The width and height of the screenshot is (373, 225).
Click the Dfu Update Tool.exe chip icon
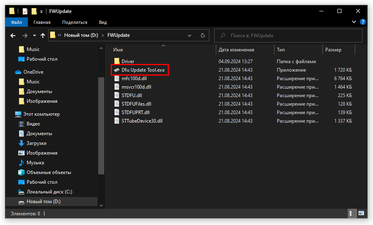[116, 70]
